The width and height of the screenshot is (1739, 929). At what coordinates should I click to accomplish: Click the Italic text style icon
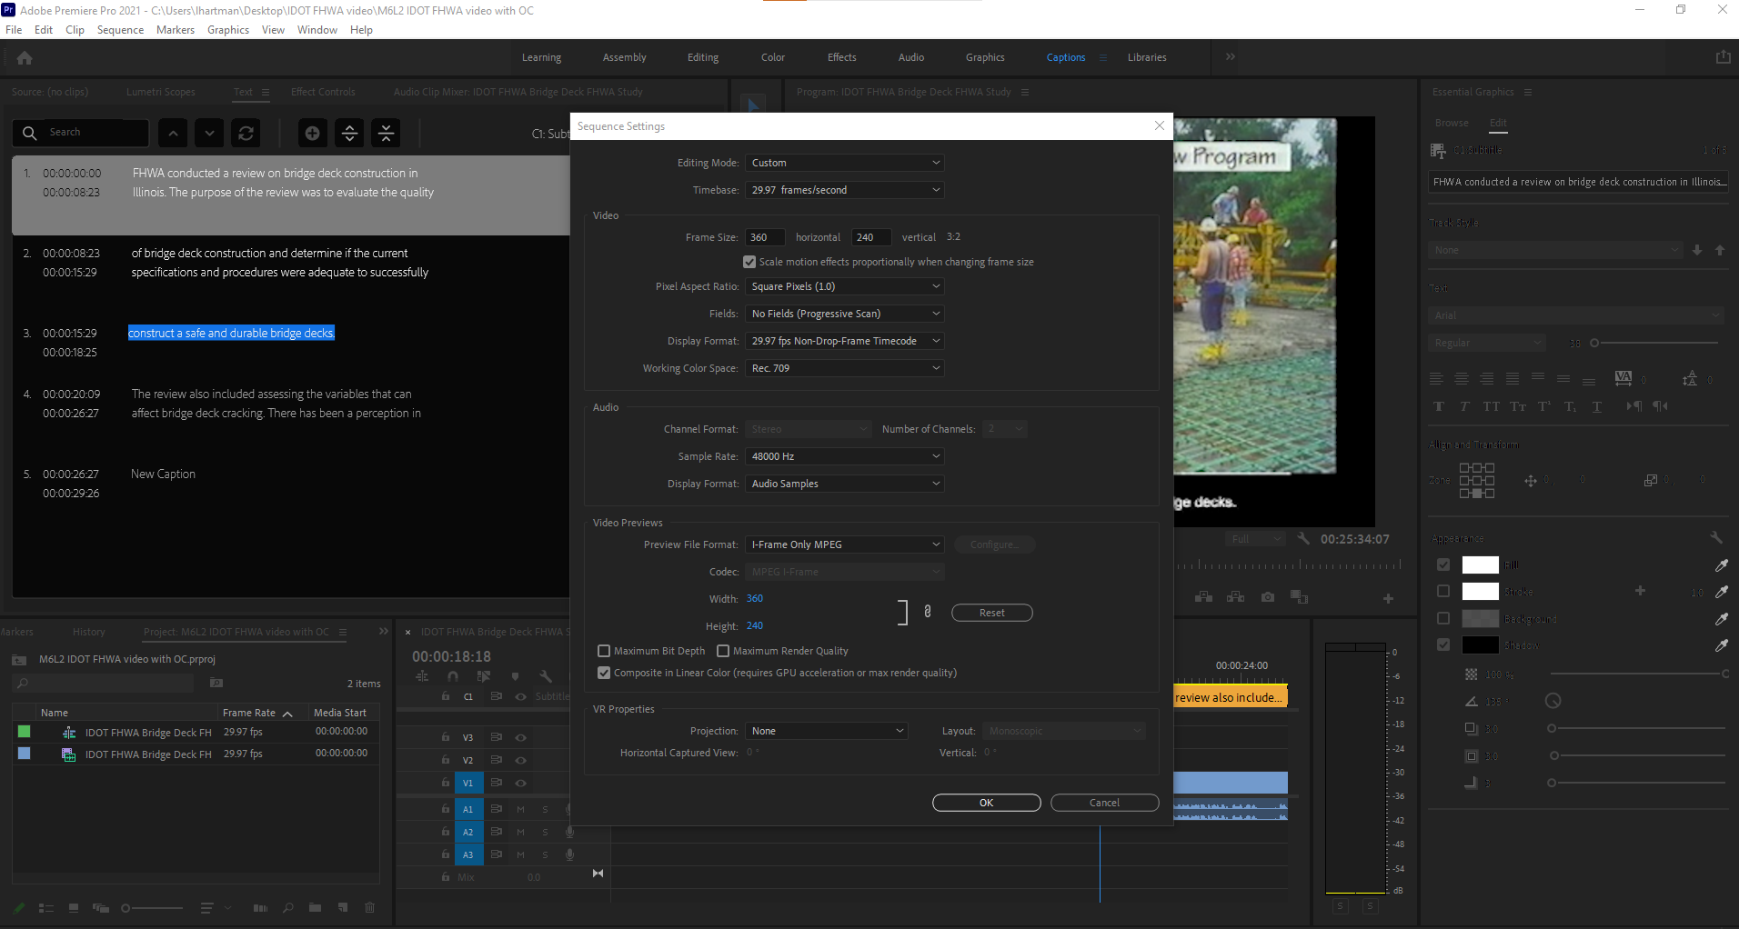[1464, 406]
